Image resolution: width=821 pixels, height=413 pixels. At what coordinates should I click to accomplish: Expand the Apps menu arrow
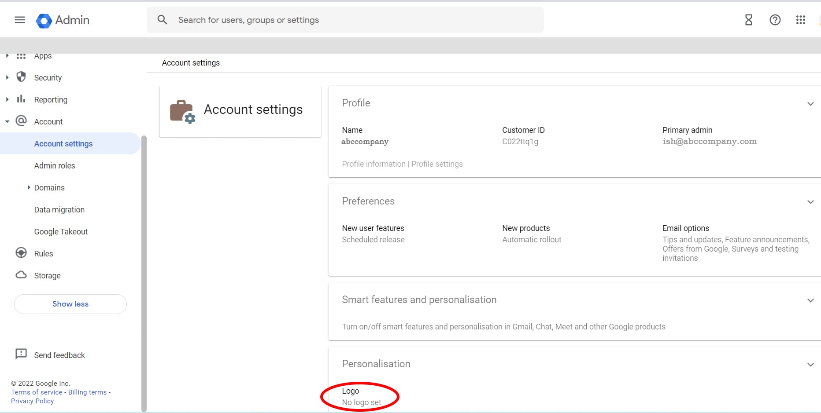pos(7,56)
